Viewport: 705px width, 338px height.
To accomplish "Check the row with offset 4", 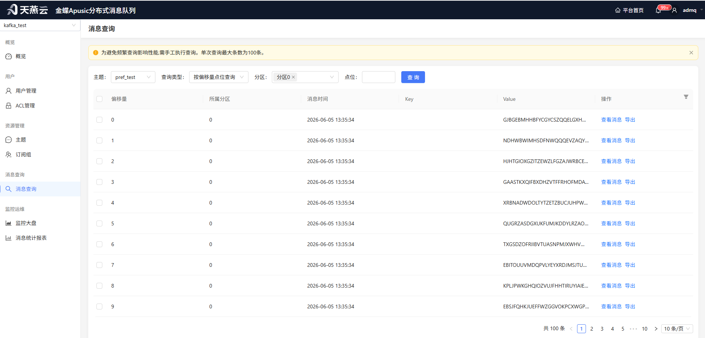I will (99, 203).
